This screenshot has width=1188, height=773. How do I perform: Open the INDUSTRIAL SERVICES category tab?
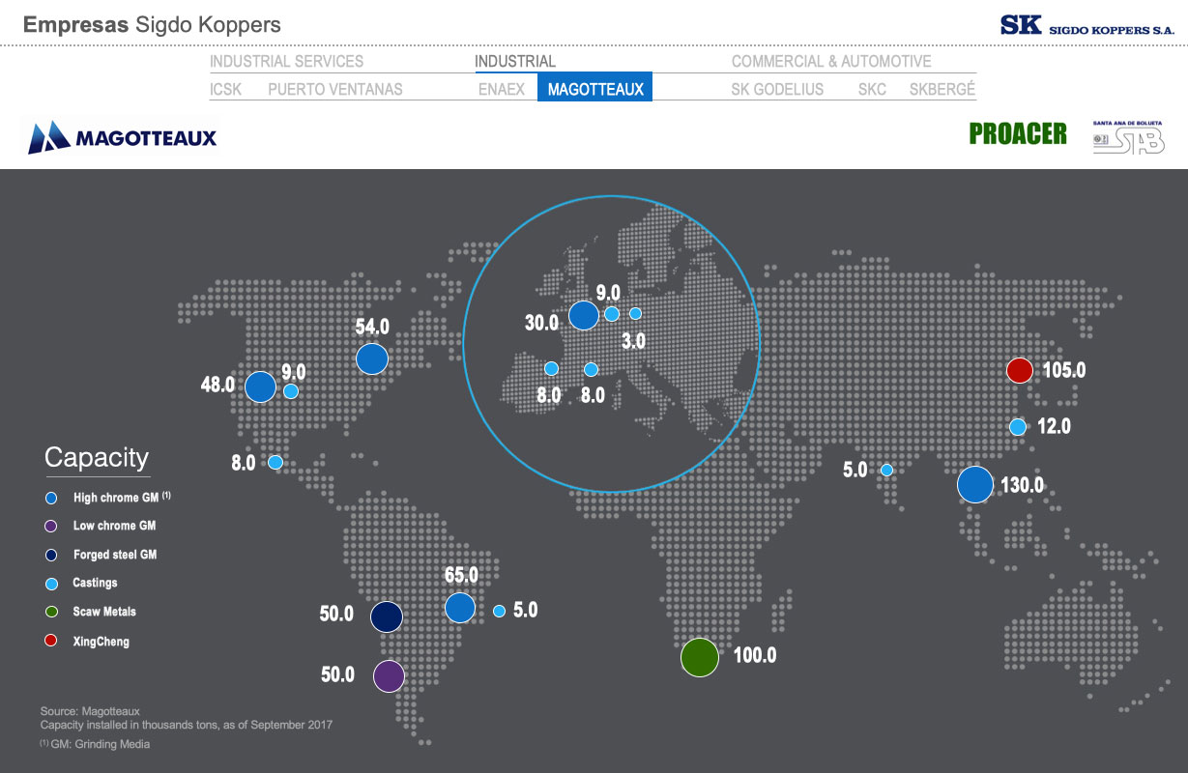click(x=287, y=62)
